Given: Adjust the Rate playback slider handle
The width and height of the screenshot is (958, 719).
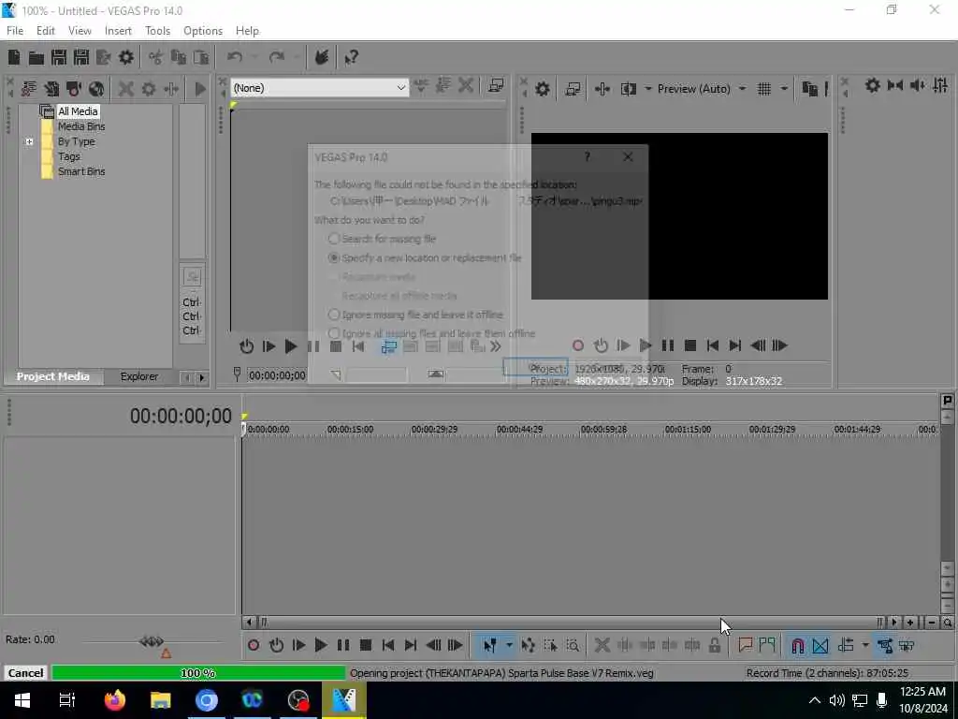Looking at the screenshot, I should coord(151,640).
